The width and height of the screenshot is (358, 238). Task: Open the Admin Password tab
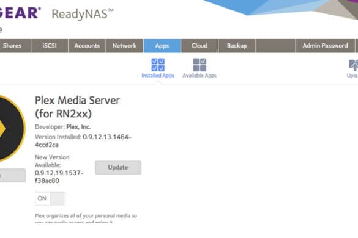pos(326,46)
